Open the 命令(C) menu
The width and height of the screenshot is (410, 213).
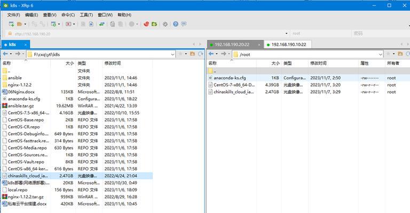(68, 15)
